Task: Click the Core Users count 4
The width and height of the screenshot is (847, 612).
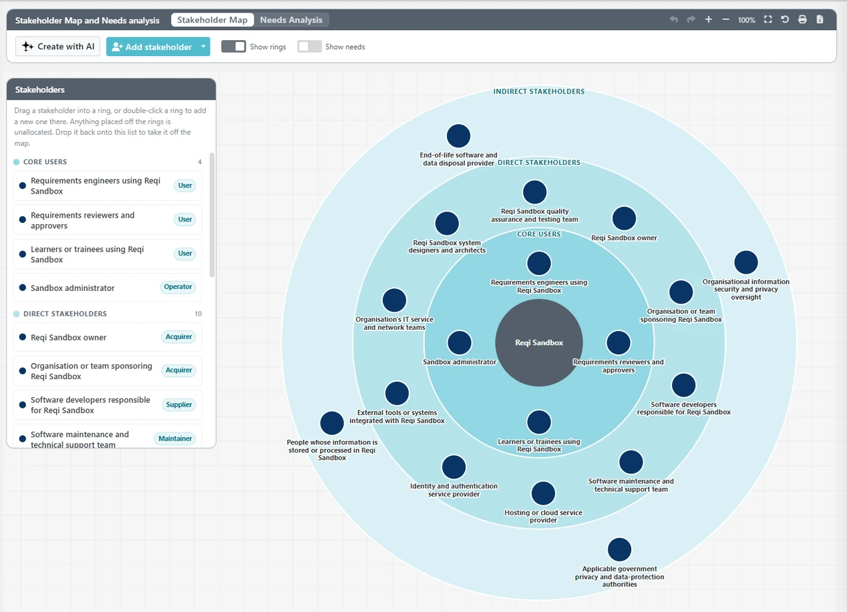Action: point(200,162)
